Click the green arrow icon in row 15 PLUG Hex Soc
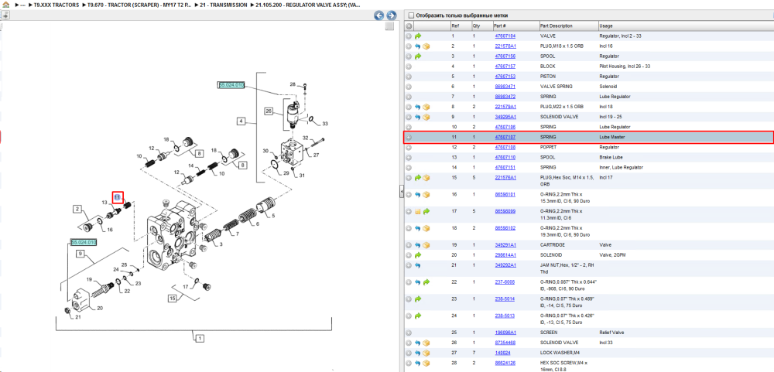The width and height of the screenshot is (774, 372). point(418,178)
